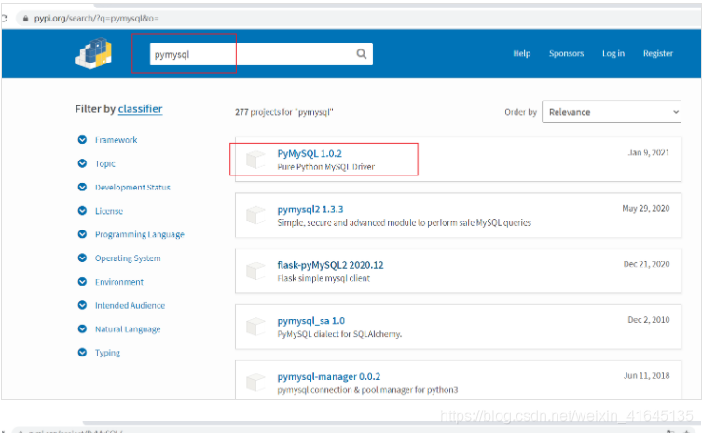Click the "Flask simple mysql client" description
Image resolution: width=702 pixels, height=433 pixels.
pos(323,278)
